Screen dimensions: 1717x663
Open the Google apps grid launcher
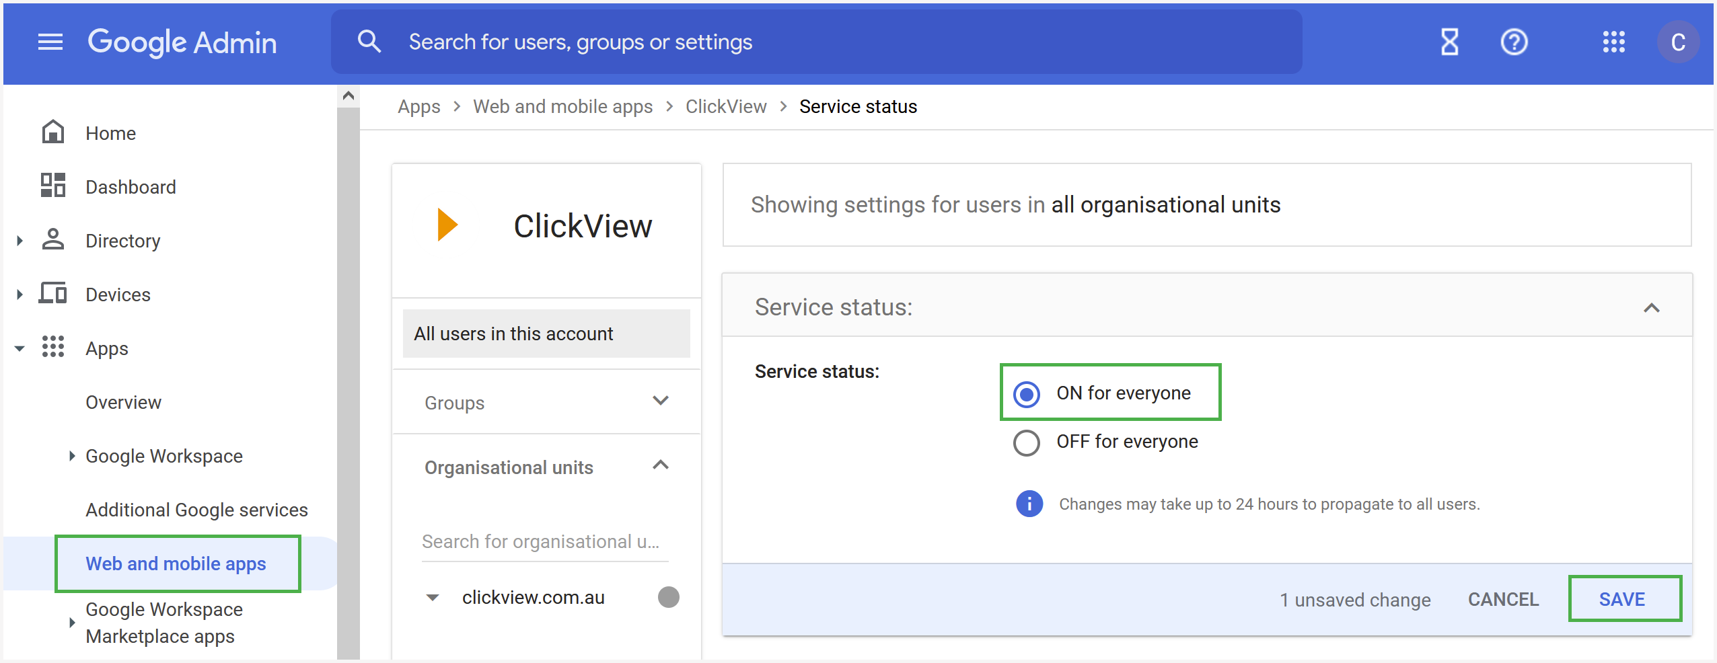coord(1613,42)
